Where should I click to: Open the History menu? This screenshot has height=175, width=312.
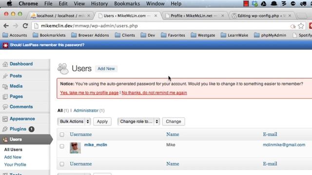point(99,3)
